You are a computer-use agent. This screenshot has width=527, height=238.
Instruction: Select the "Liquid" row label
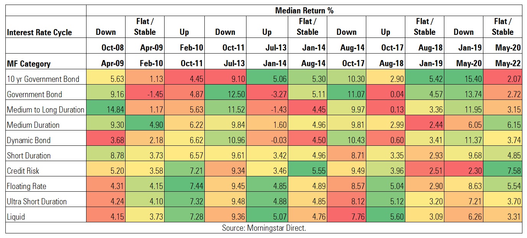(x=16, y=217)
